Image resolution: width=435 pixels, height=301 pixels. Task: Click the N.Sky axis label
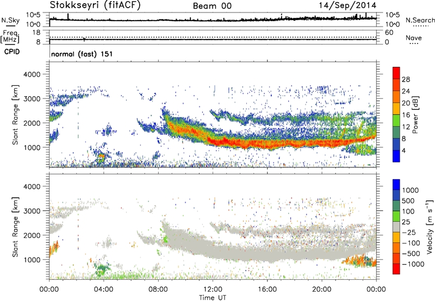10,20
